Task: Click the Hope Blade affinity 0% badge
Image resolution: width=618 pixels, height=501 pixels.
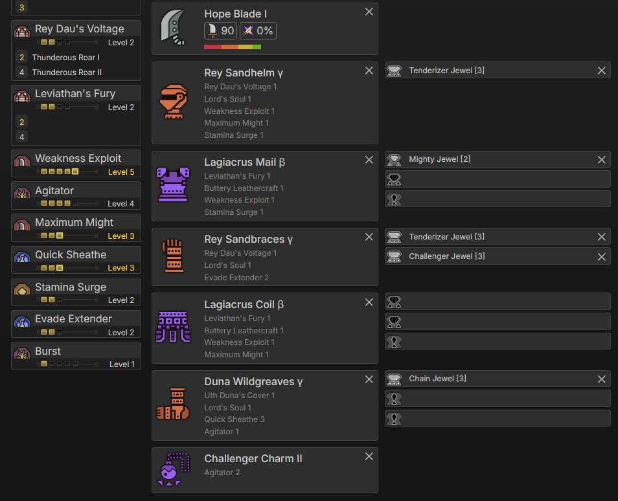Action: click(258, 30)
